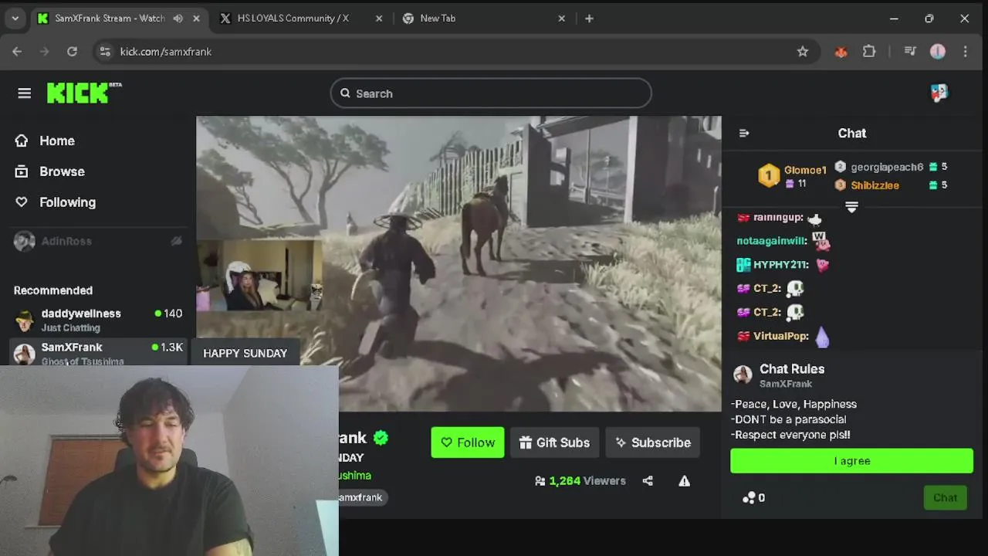The height and width of the screenshot is (556, 988).
Task: Click the verified checkmark badge
Action: click(x=381, y=438)
